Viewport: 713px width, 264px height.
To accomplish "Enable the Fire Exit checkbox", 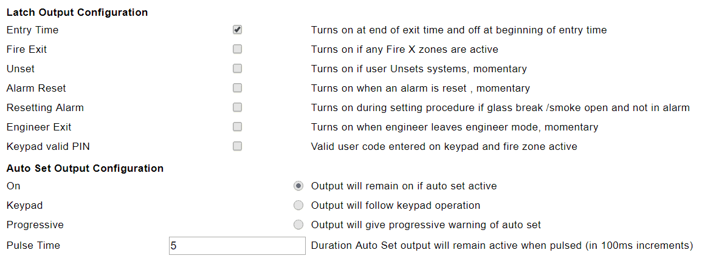I will [x=237, y=49].
